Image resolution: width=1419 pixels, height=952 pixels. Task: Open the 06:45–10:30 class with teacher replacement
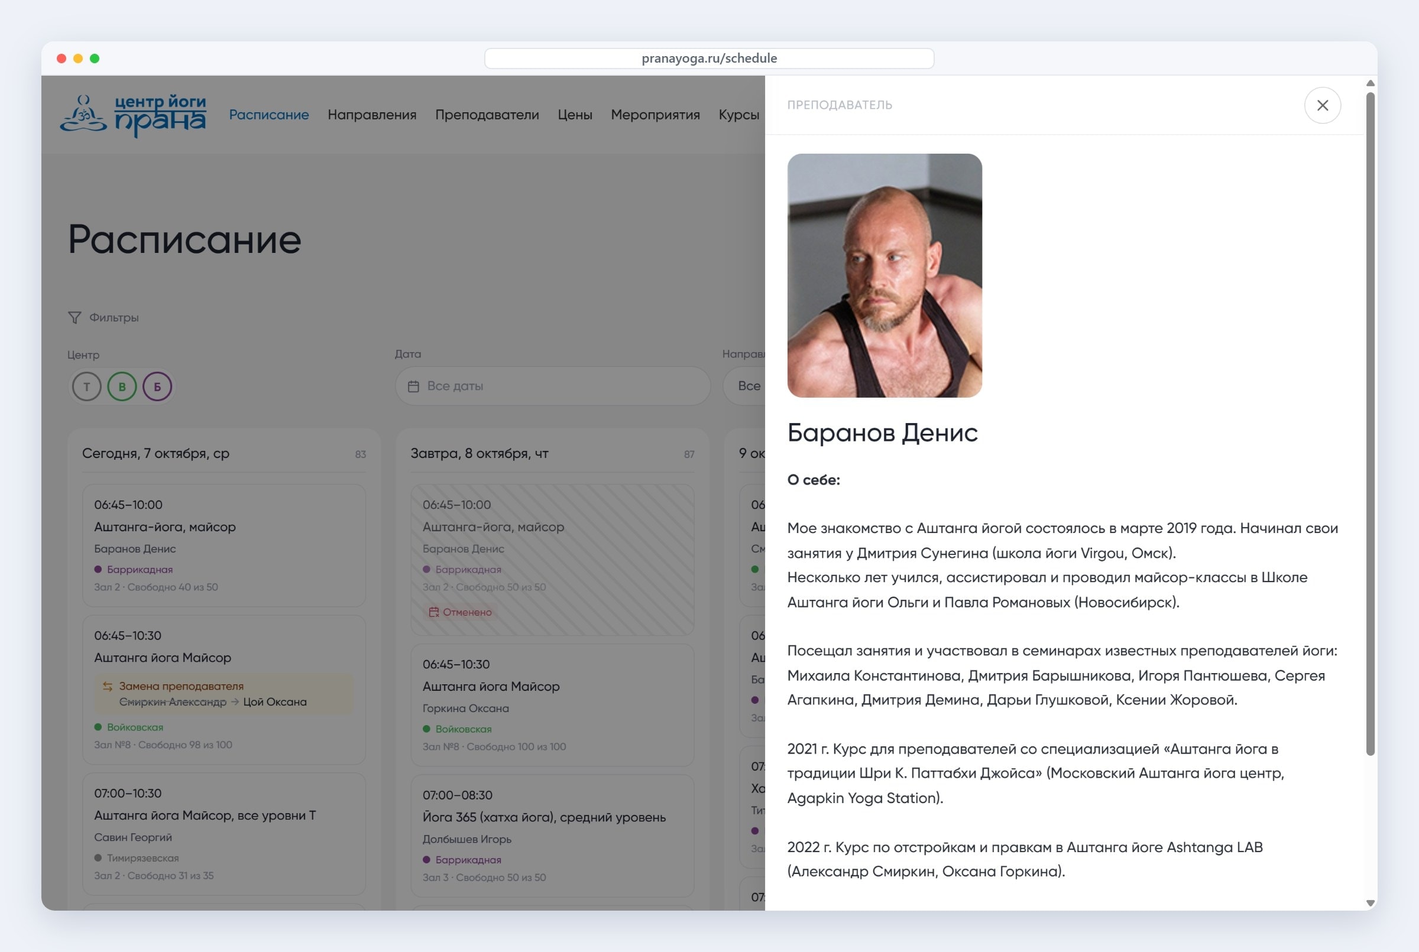click(223, 689)
